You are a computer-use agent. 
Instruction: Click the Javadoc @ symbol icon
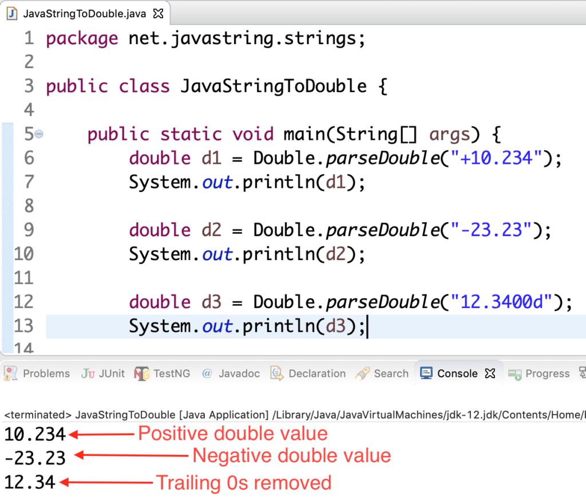coord(207,373)
